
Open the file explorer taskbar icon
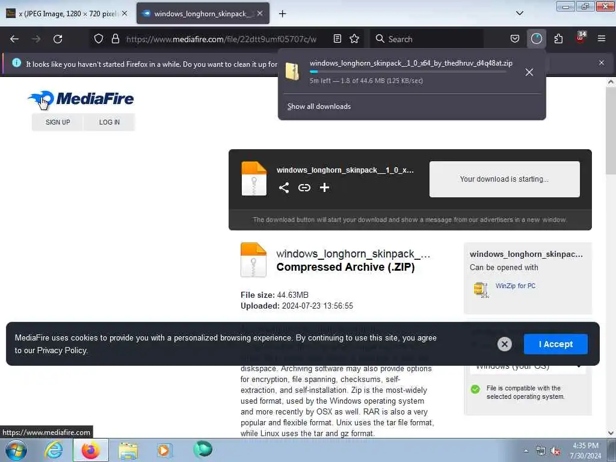coord(128,451)
